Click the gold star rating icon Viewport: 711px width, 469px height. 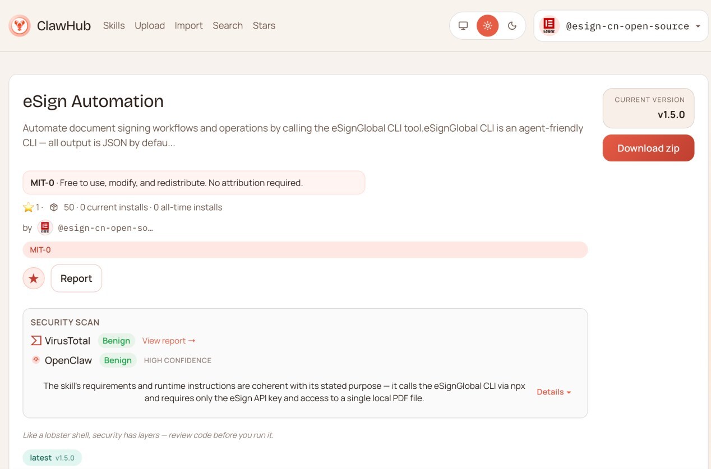[x=29, y=207]
